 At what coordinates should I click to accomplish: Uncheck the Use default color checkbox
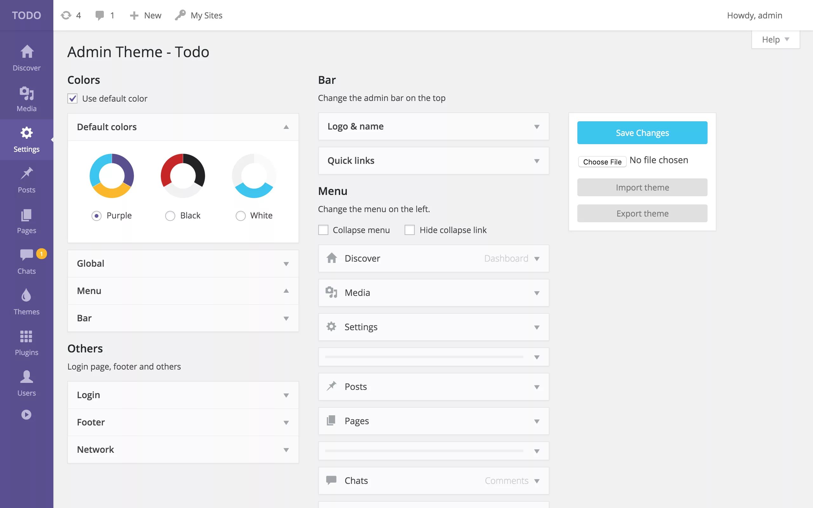coord(72,98)
